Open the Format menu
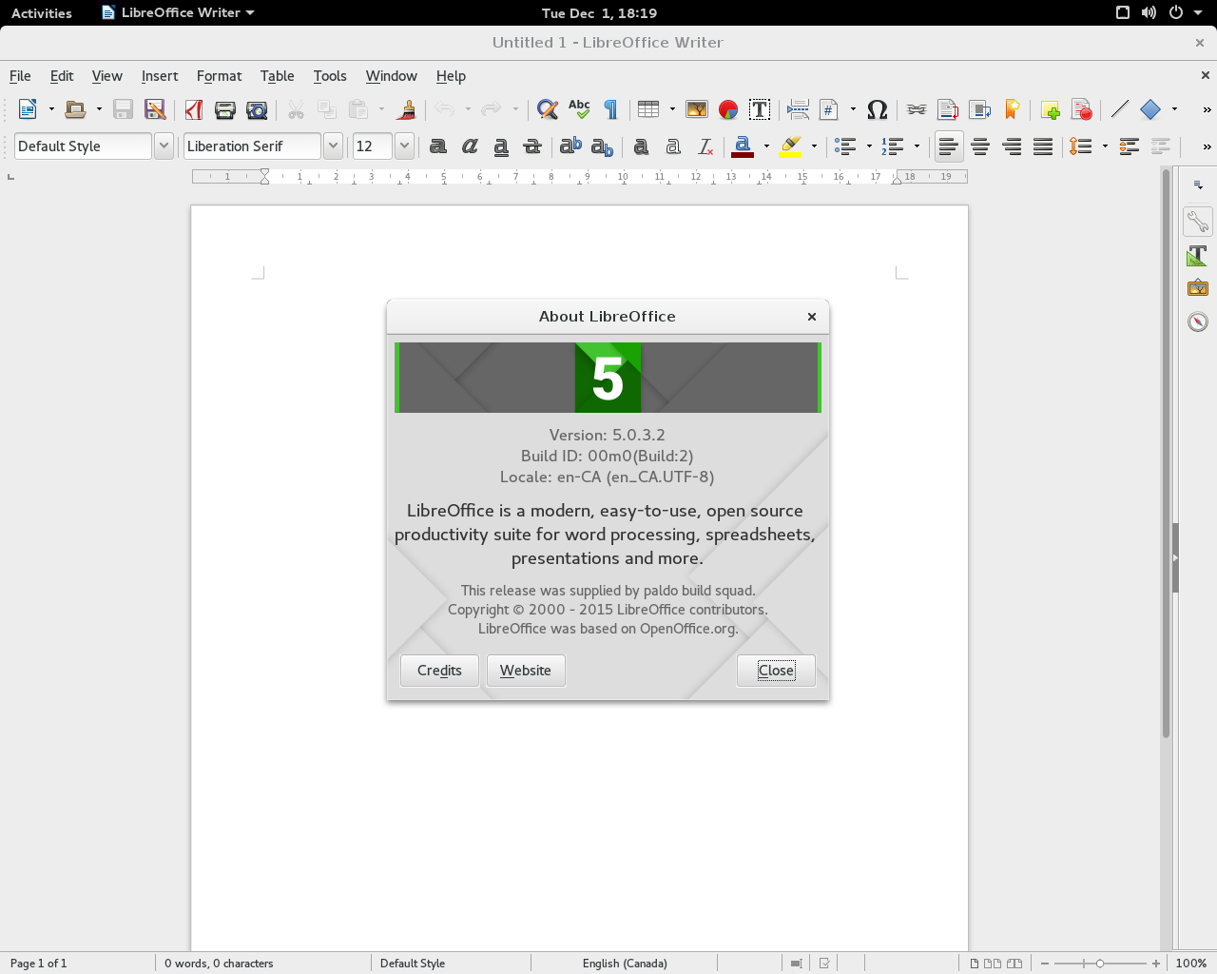 tap(219, 76)
